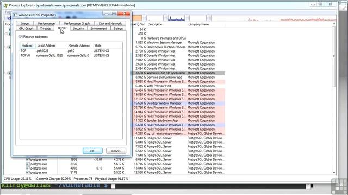The image size is (348, 195).
Task: Select the Windows Start-Up Application row
Action: point(179,73)
